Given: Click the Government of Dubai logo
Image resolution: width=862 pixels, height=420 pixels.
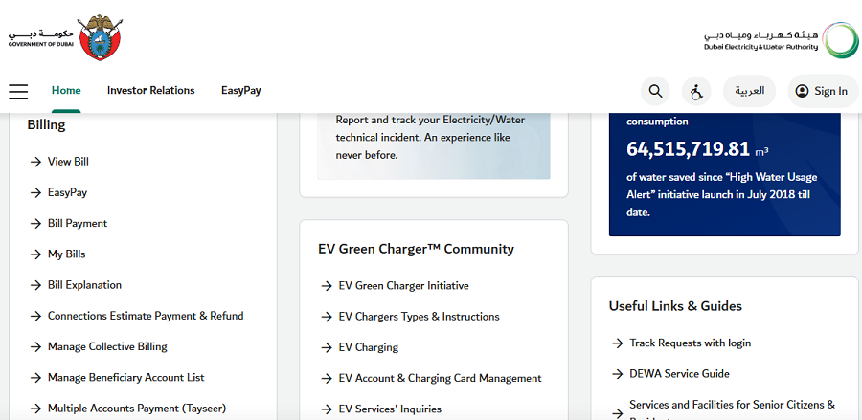Looking at the screenshot, I should [65, 37].
